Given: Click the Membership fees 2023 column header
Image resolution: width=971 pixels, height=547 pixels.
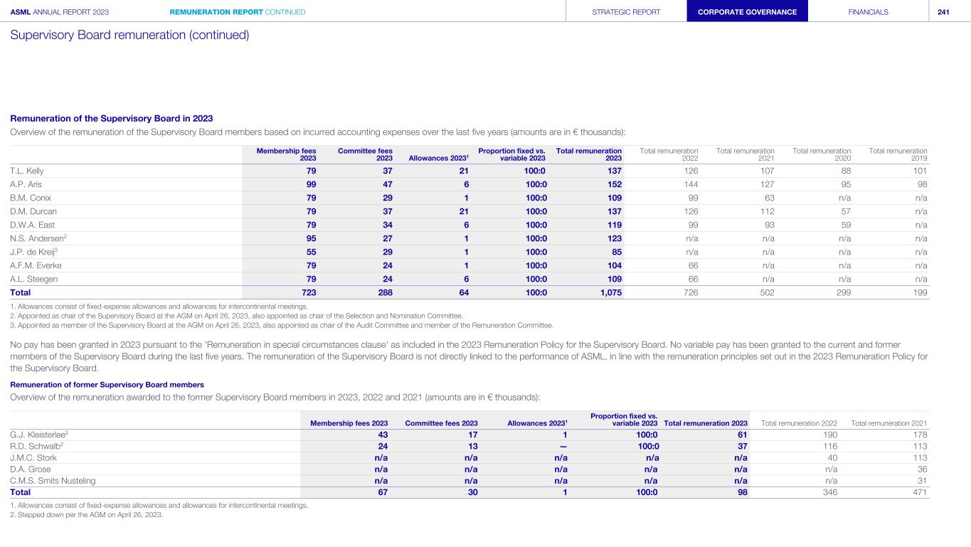Looking at the screenshot, I should tap(287, 154).
